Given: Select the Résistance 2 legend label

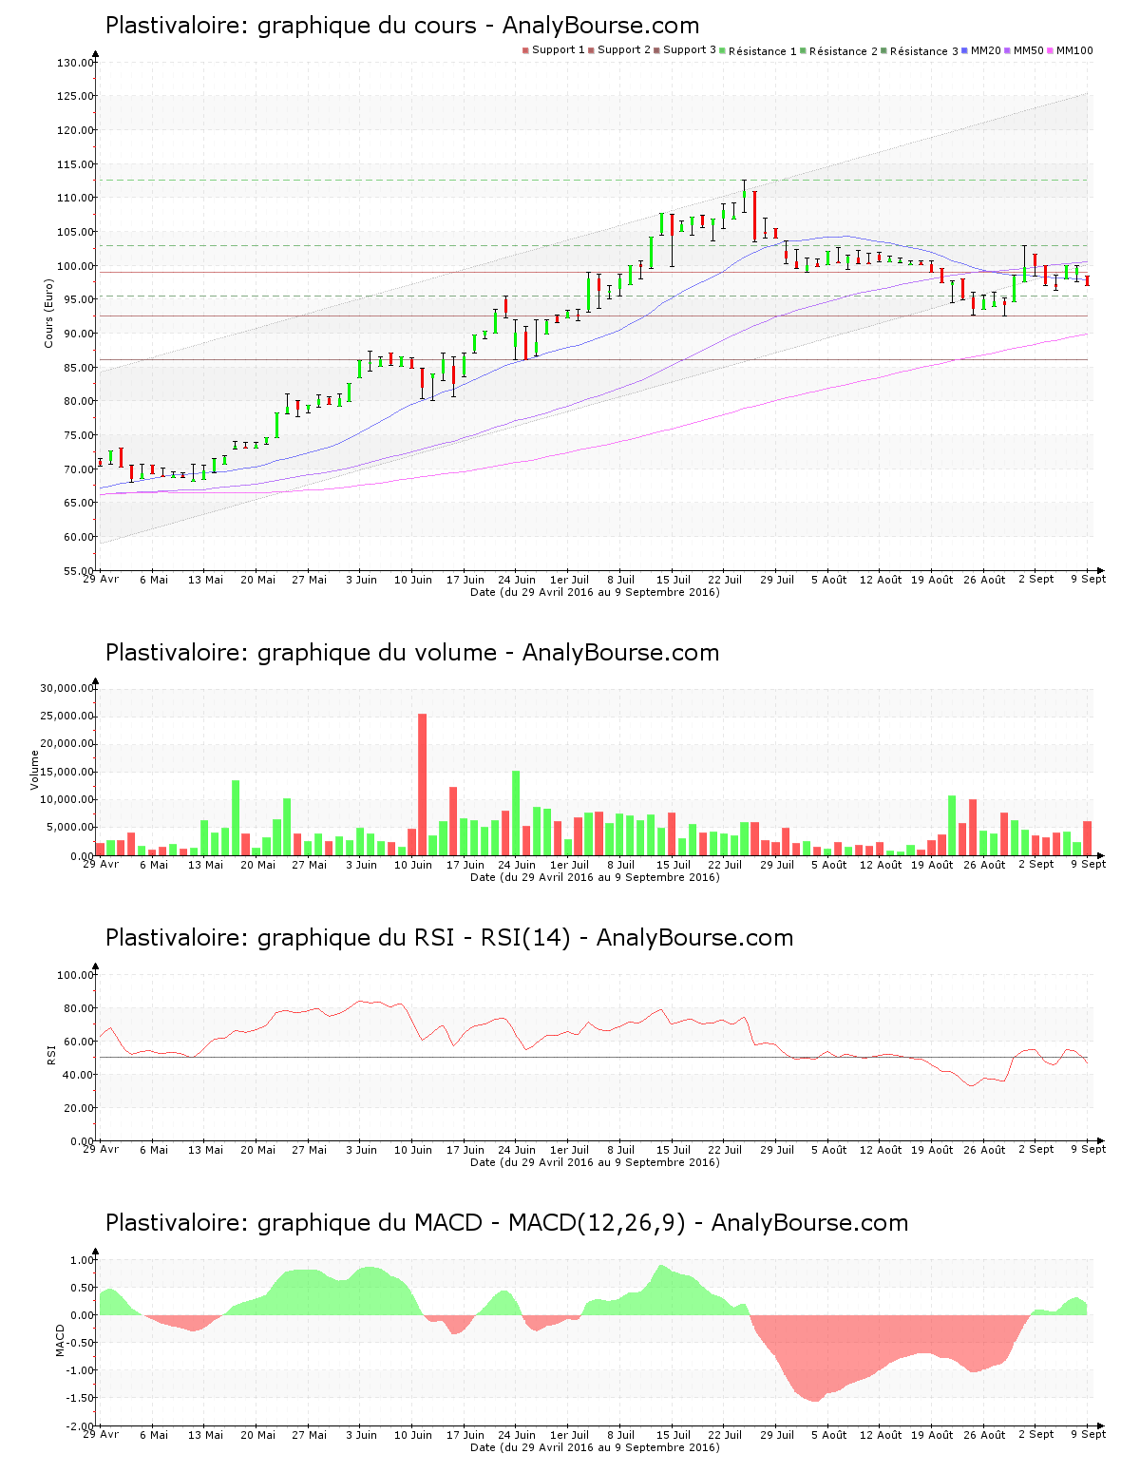Looking at the screenshot, I should point(844,51).
